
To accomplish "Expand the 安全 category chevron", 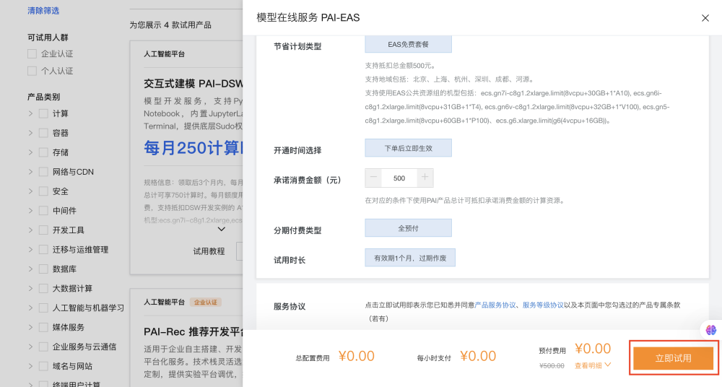I will [30, 191].
